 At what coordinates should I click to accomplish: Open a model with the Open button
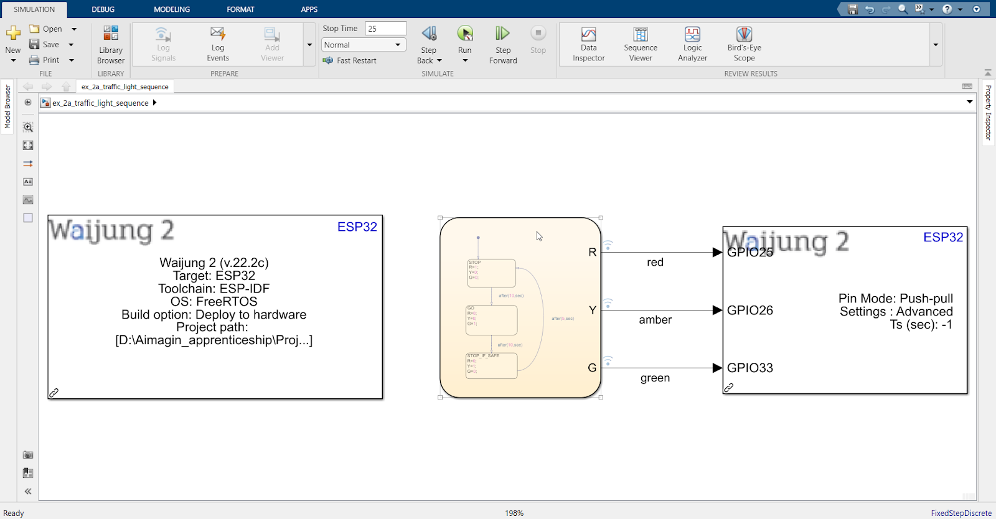tap(46, 29)
